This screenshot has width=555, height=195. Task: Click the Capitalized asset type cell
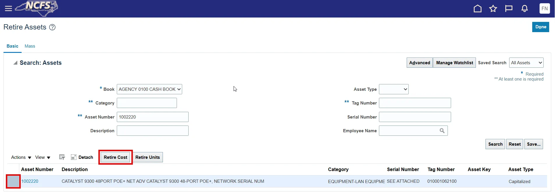(x=519, y=181)
